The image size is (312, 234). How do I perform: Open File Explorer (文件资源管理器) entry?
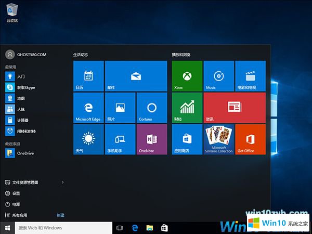[21, 183]
